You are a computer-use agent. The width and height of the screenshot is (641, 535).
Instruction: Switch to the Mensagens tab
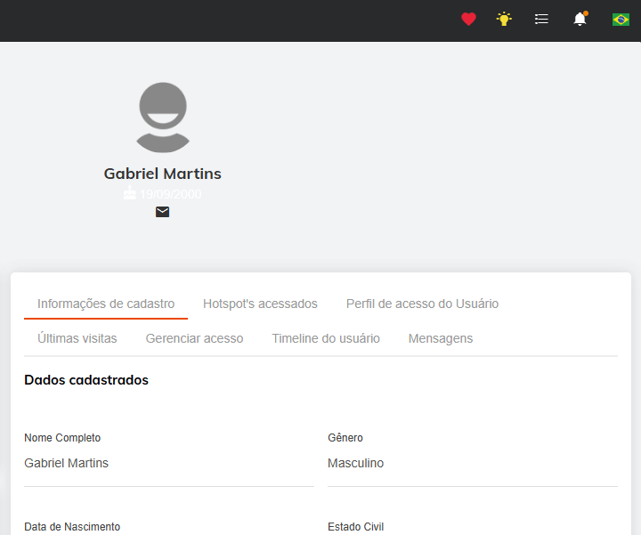tap(441, 338)
